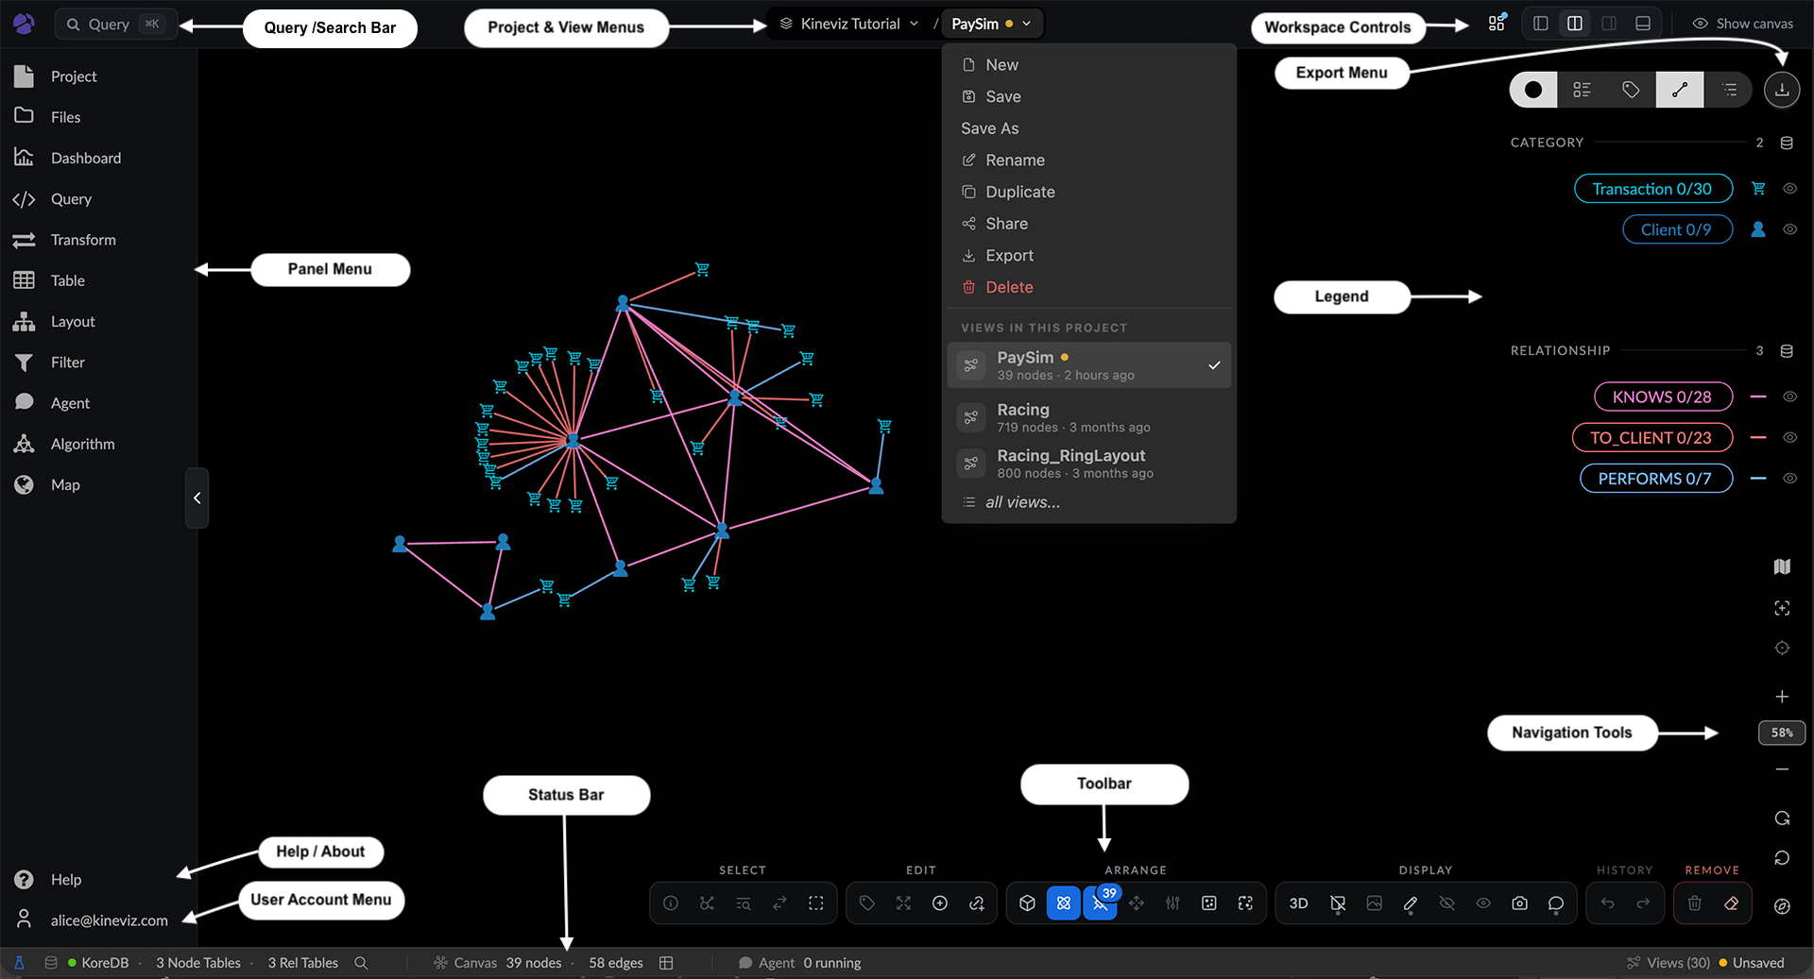Screen dimensions: 1814x979
Task: Click the cube icon in Arrange group
Action: point(1028,903)
